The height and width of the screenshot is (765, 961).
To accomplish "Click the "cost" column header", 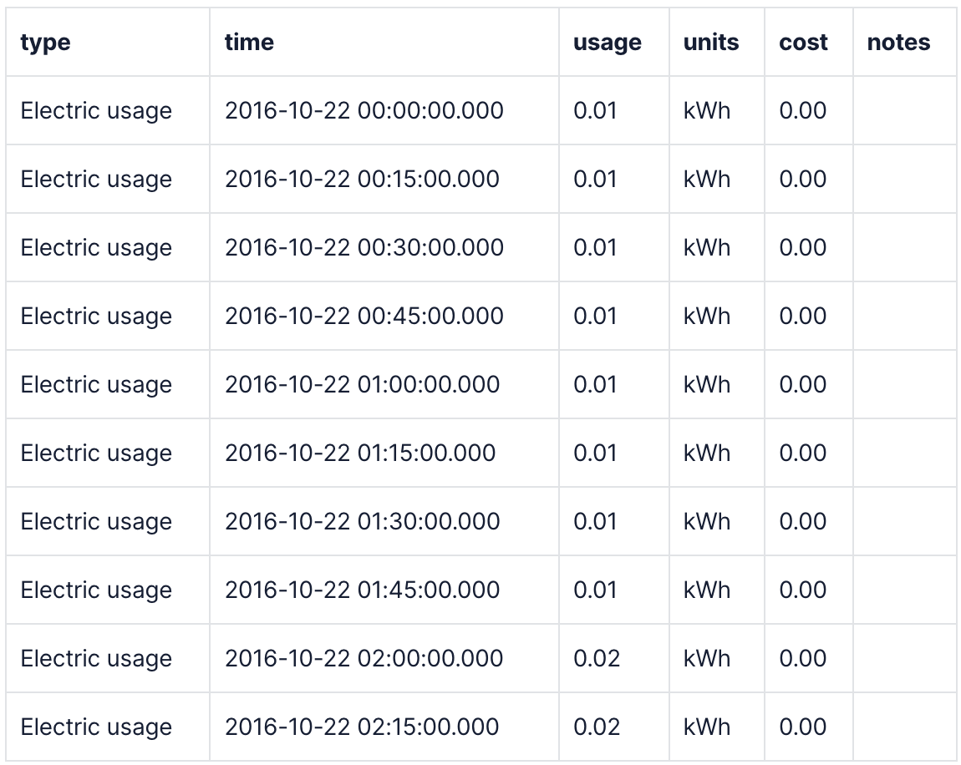I will [803, 43].
